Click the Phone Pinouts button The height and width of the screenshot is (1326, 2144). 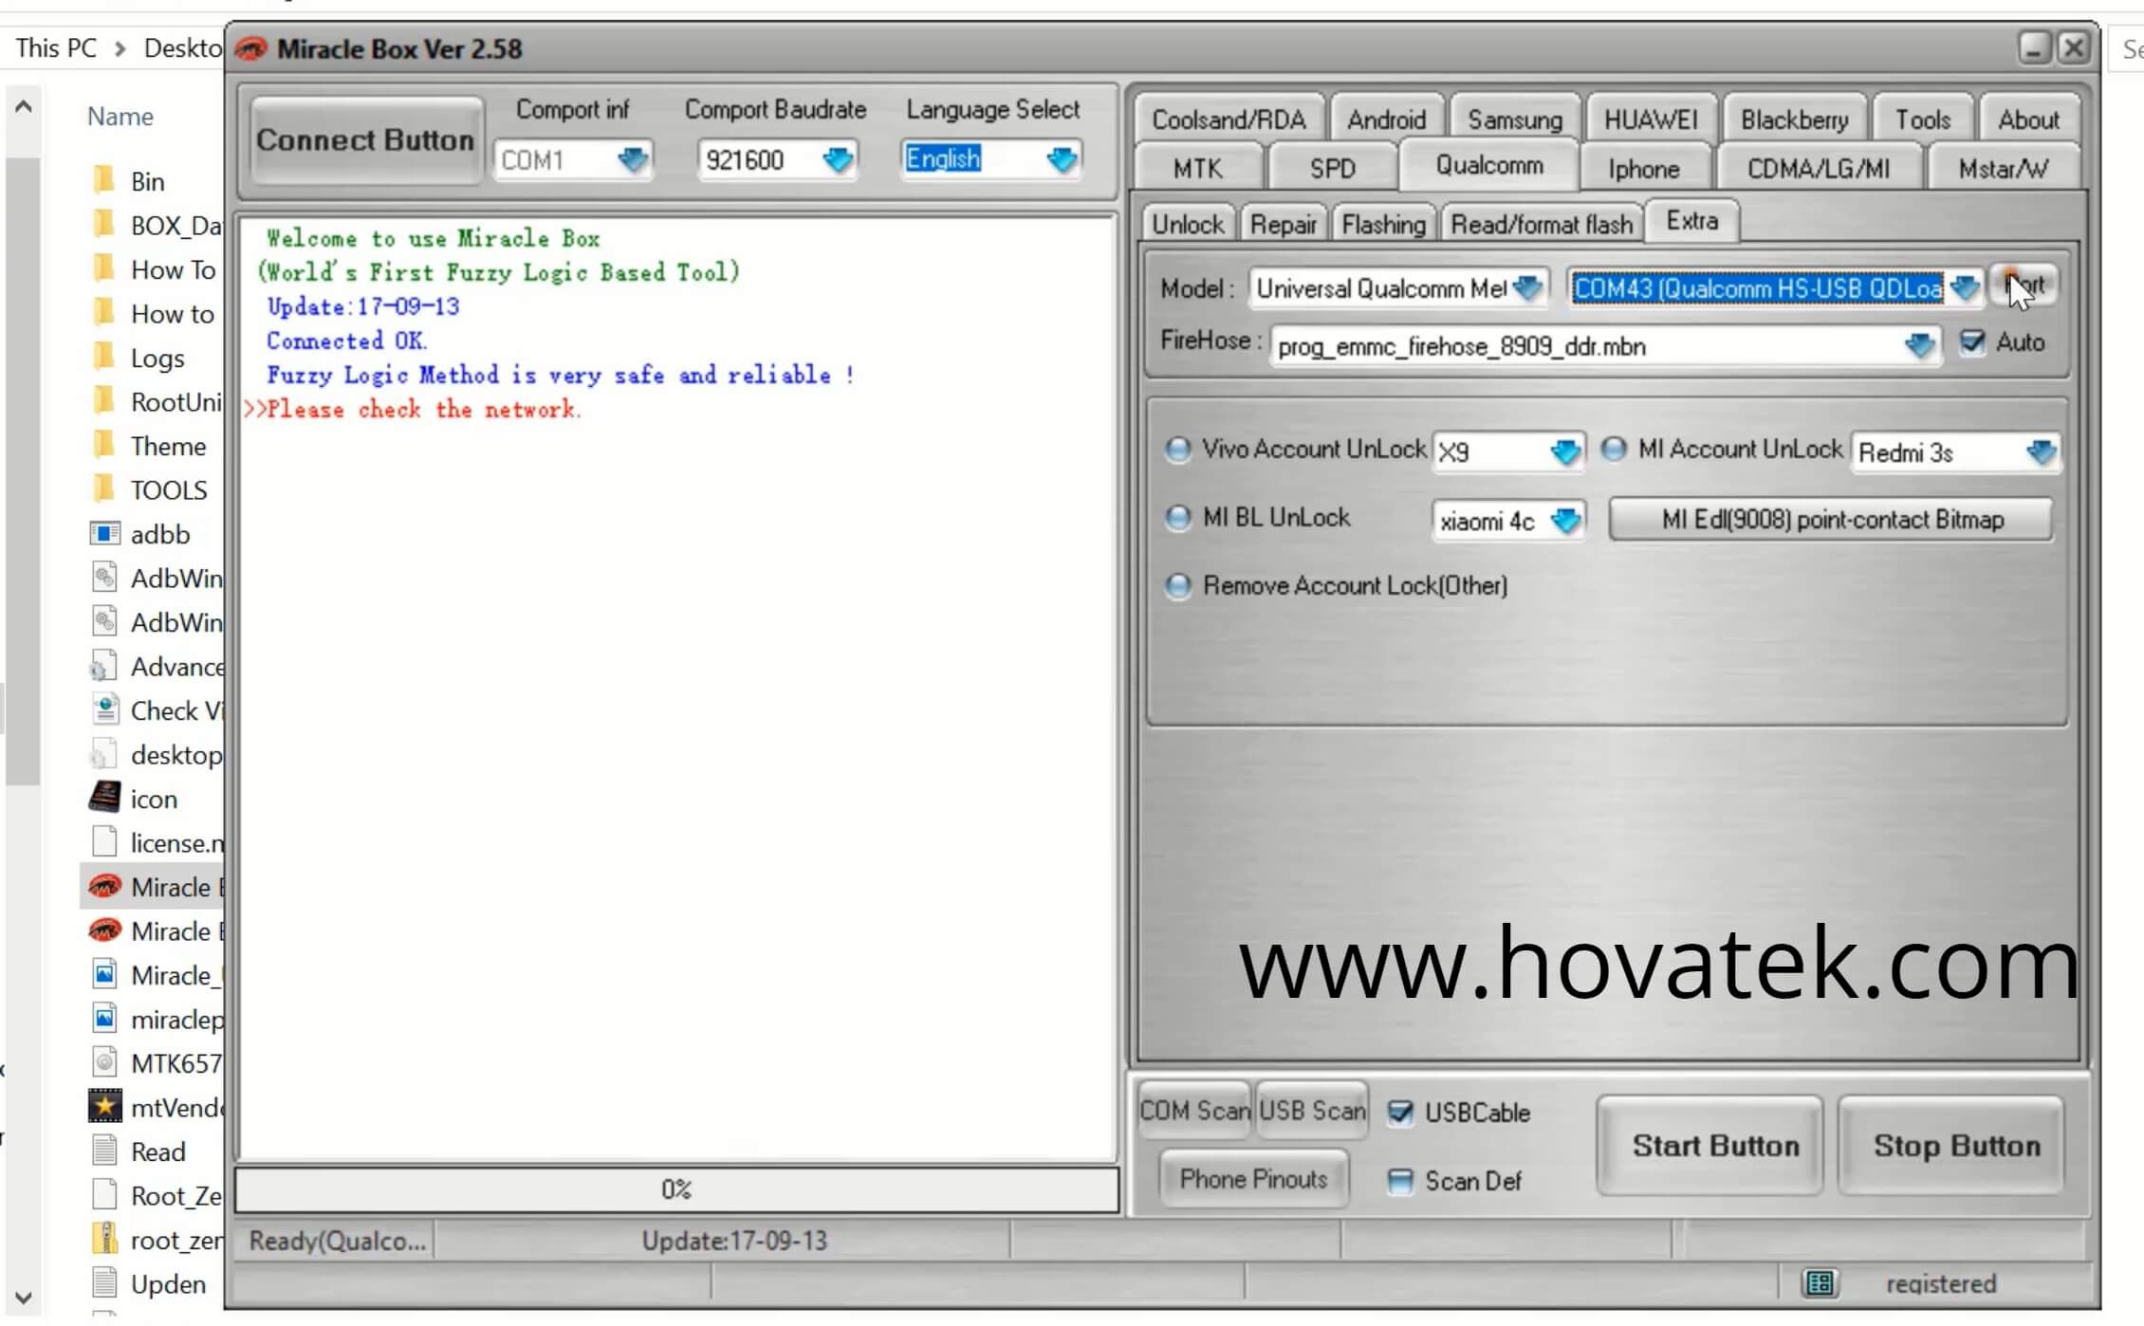pos(1253,1179)
